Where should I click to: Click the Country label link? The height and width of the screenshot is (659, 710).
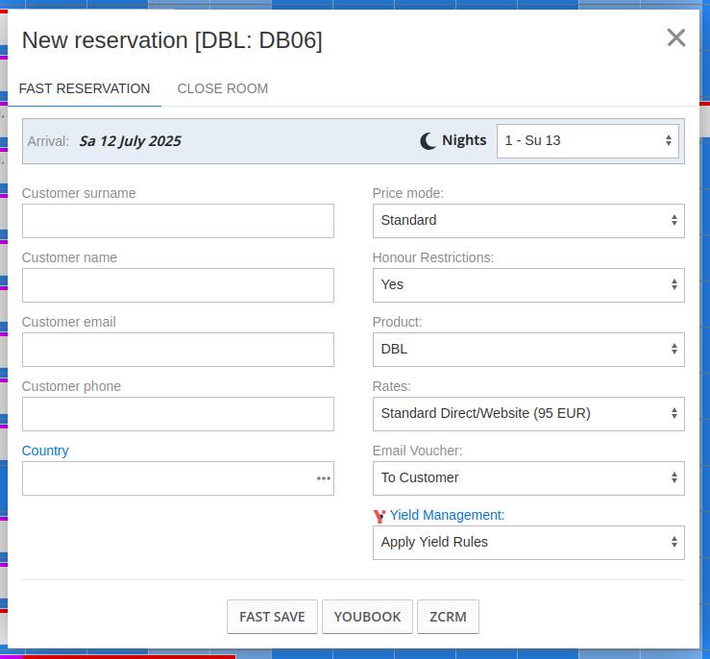pos(45,451)
